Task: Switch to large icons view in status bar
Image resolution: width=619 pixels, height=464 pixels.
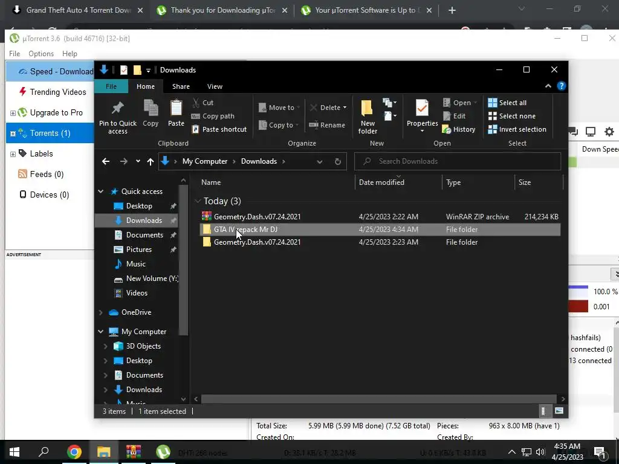Action: point(559,411)
